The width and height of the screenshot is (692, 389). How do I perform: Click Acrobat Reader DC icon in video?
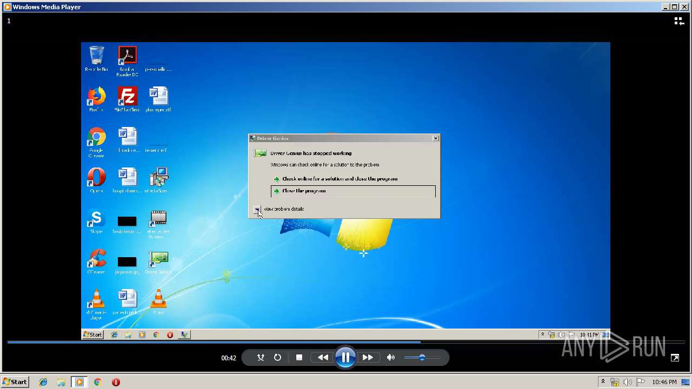point(127,61)
